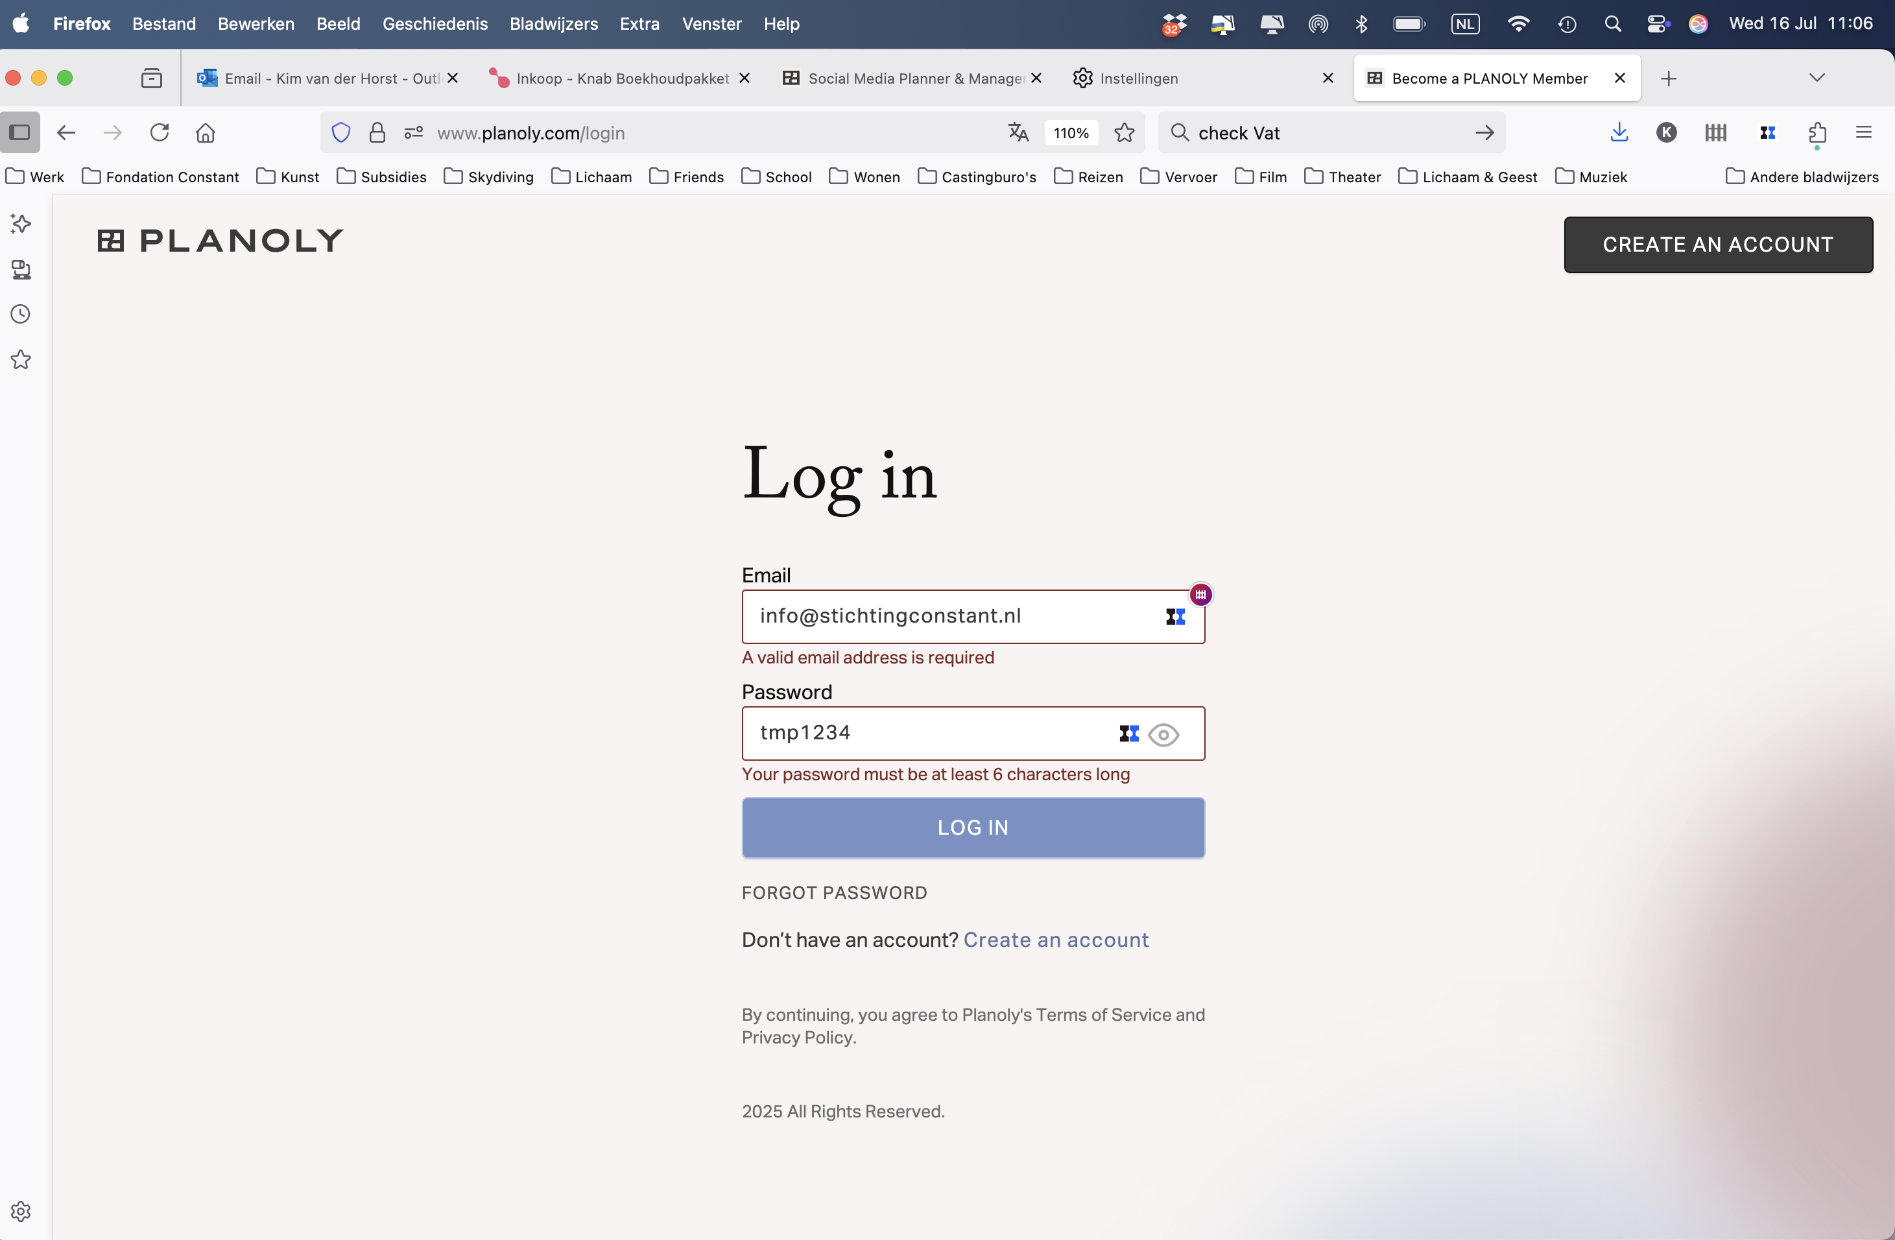Open the NL input source menu
The height and width of the screenshot is (1240, 1895).
(x=1465, y=24)
